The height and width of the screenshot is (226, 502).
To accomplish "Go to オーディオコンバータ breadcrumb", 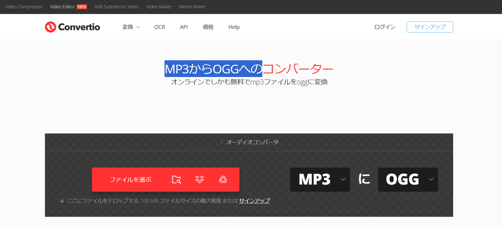I will click(x=252, y=142).
